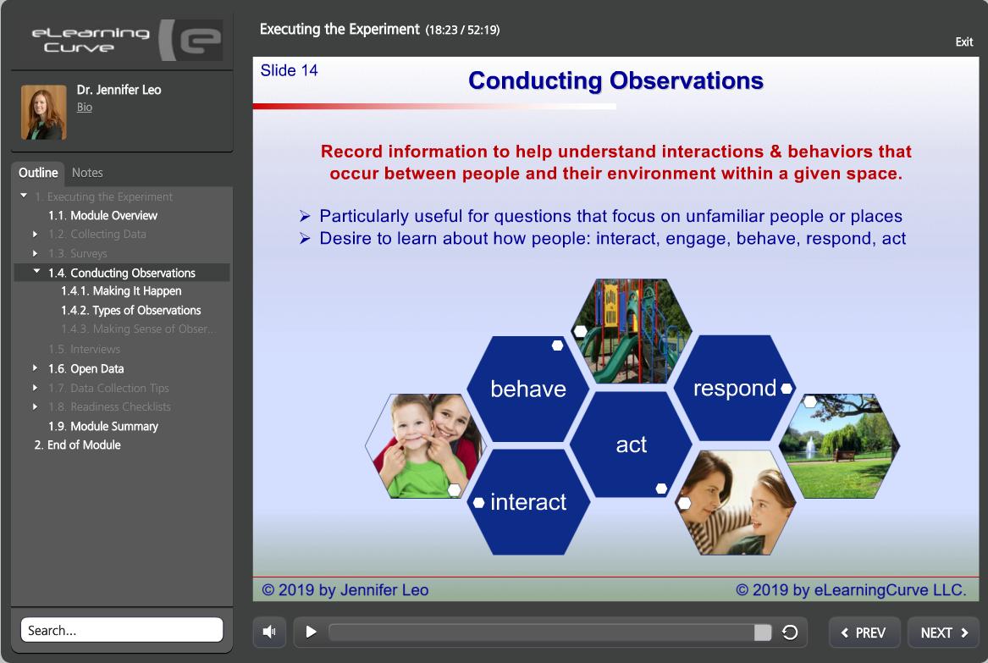988x663 pixels.
Task: Go back a slide using PREV
Action: click(x=864, y=632)
